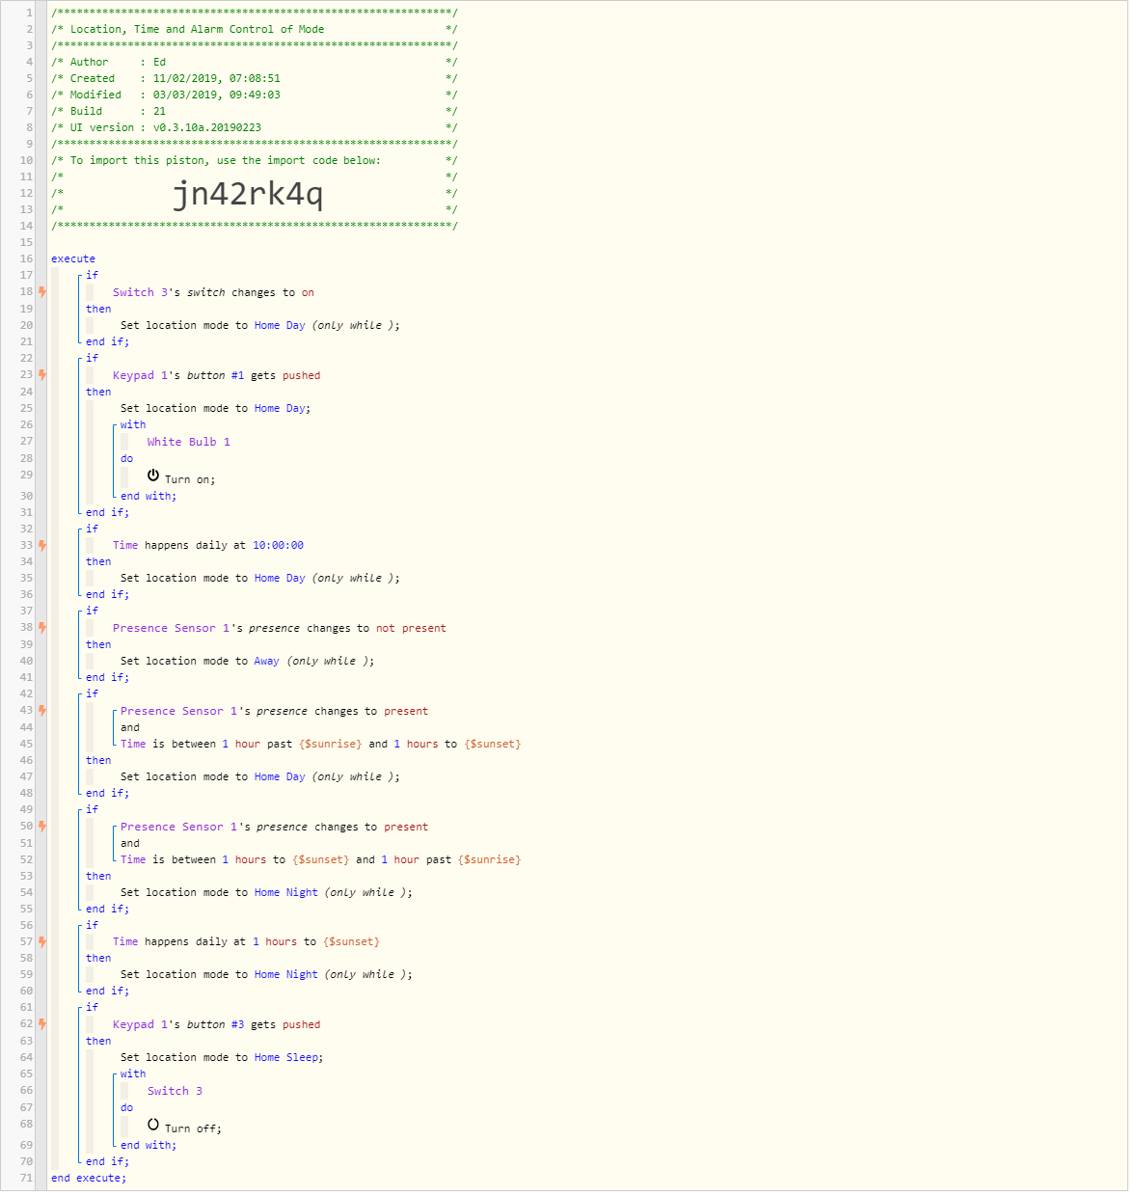The image size is (1136, 1196).
Task: Click the lightning bolt trigger icon on line 33
Action: coord(41,545)
